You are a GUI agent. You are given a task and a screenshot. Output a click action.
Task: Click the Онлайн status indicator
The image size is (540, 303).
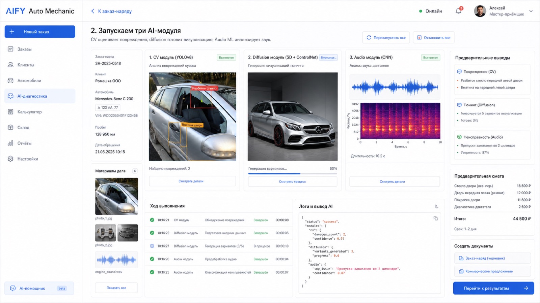(x=431, y=11)
